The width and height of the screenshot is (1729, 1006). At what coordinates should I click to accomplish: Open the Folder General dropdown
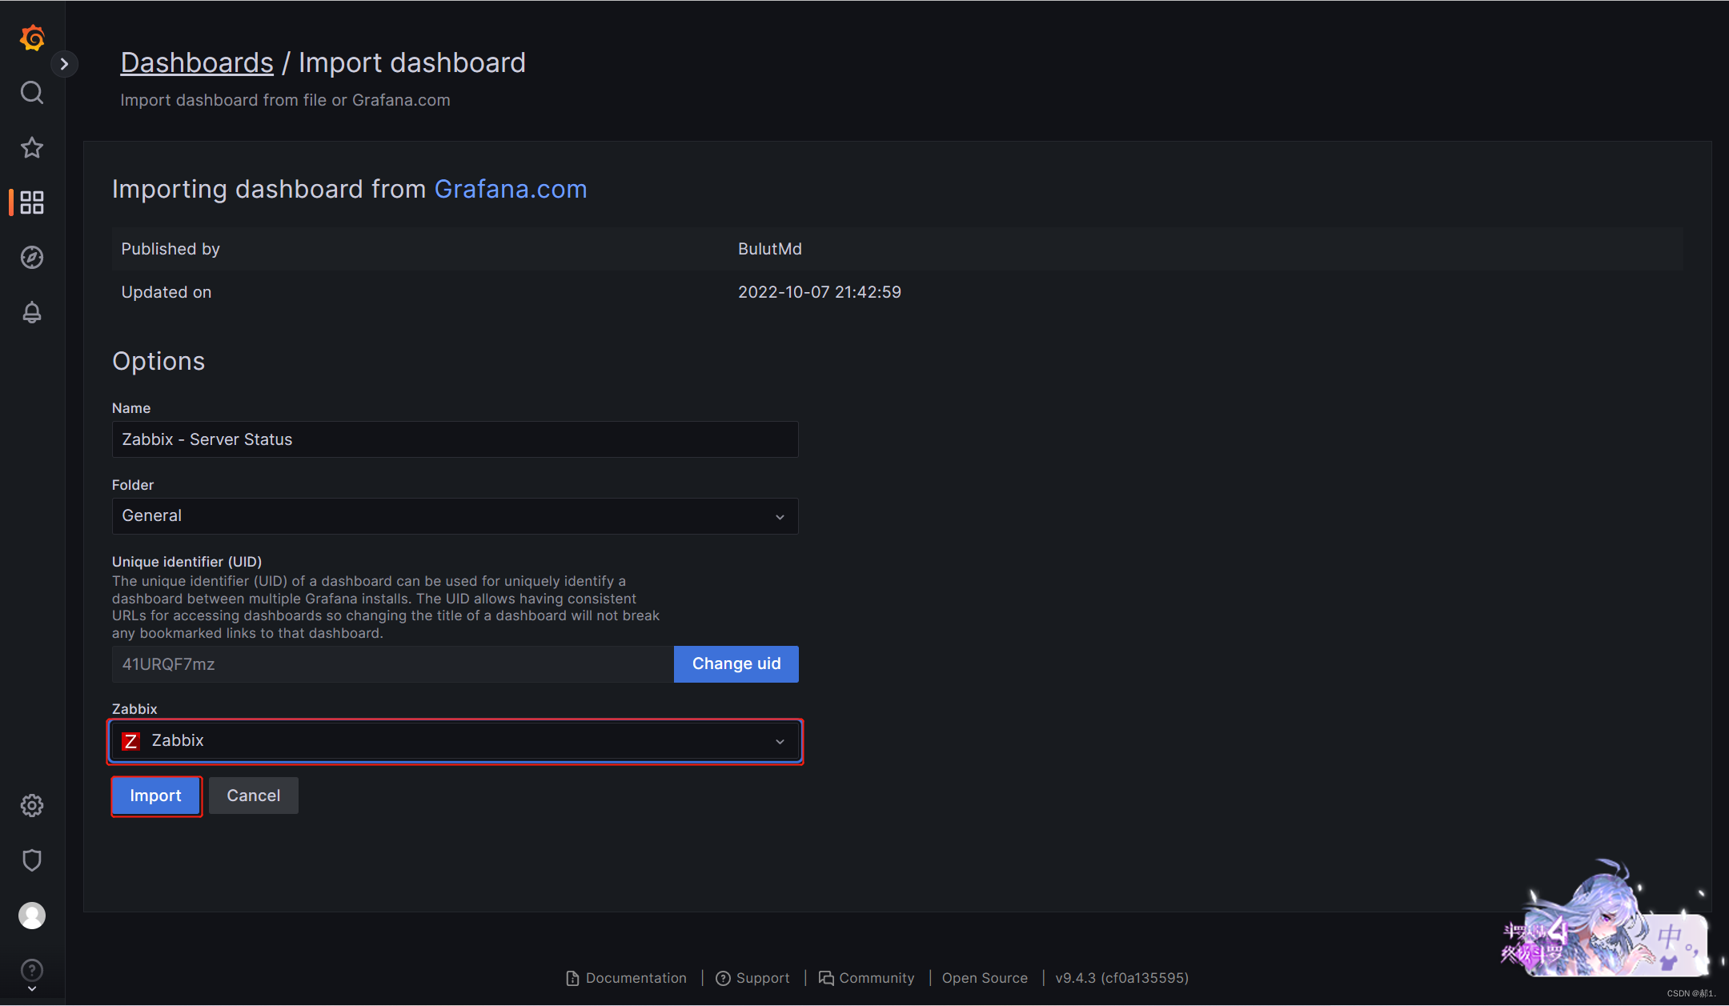(455, 516)
